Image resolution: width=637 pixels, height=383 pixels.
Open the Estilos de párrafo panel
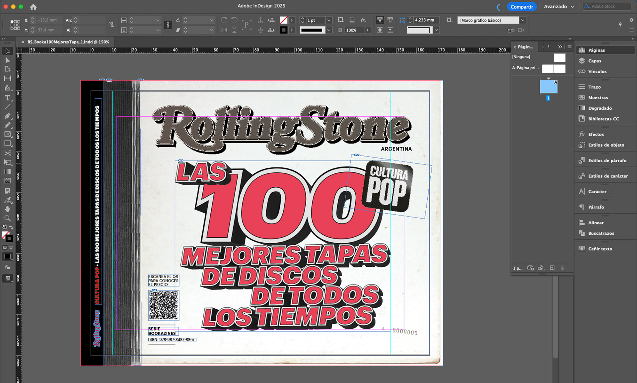tap(607, 160)
